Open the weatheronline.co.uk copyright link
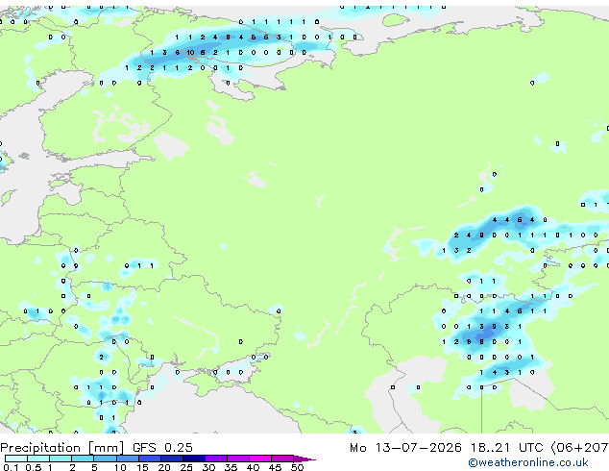Screen dimensions: 609x471 [x=527, y=462]
